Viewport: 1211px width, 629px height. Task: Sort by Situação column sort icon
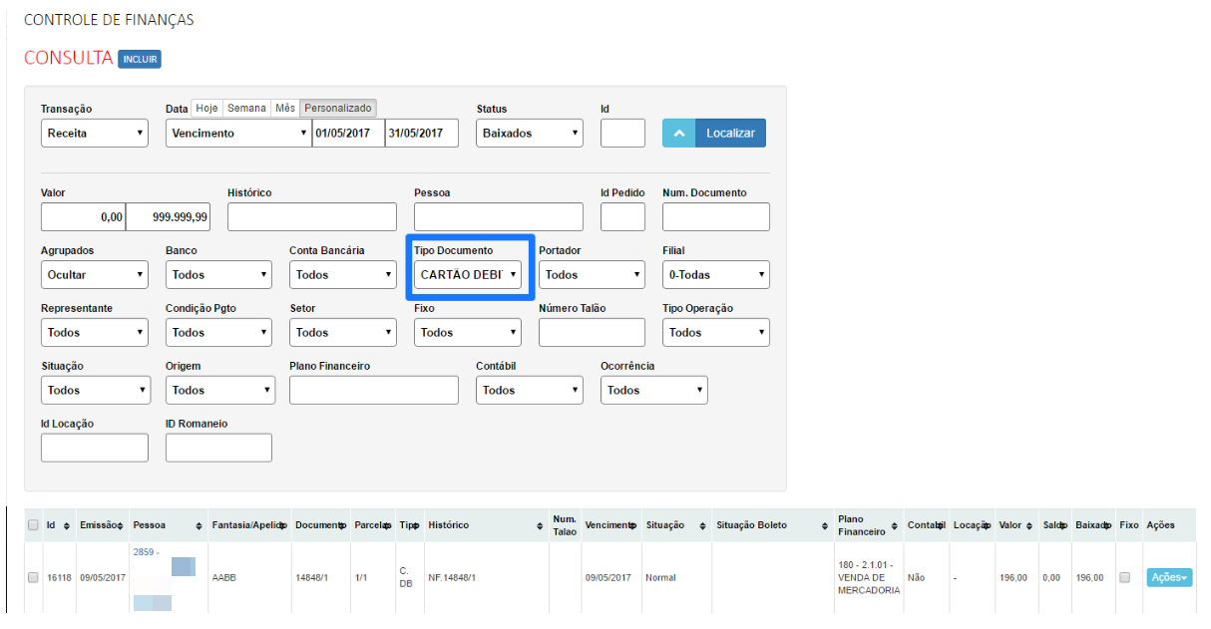tap(703, 525)
